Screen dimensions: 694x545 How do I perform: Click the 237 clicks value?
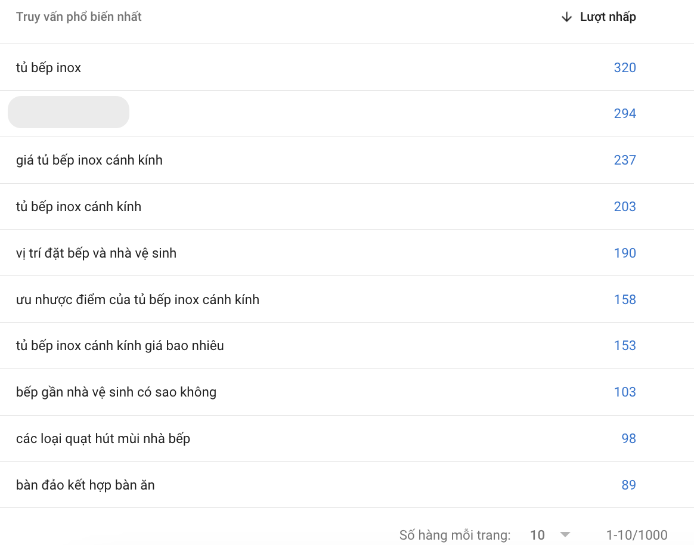(625, 160)
